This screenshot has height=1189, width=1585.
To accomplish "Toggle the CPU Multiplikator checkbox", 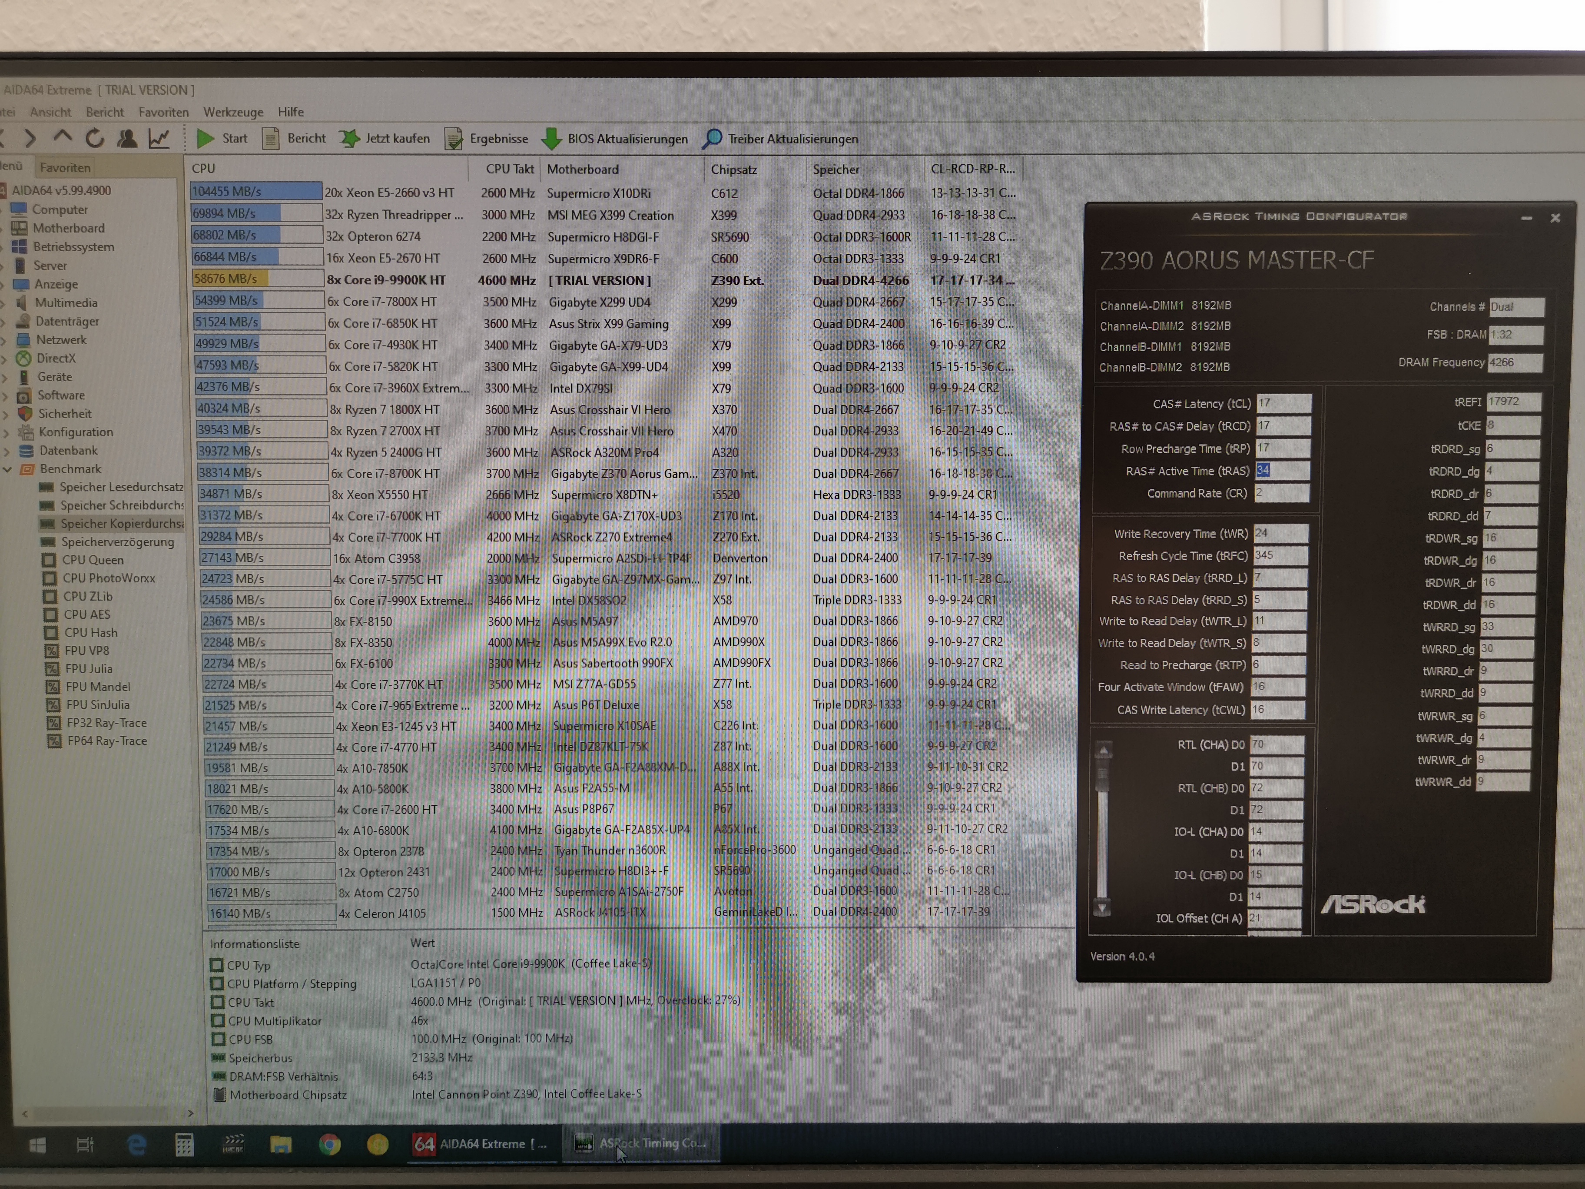I will click(x=217, y=1020).
